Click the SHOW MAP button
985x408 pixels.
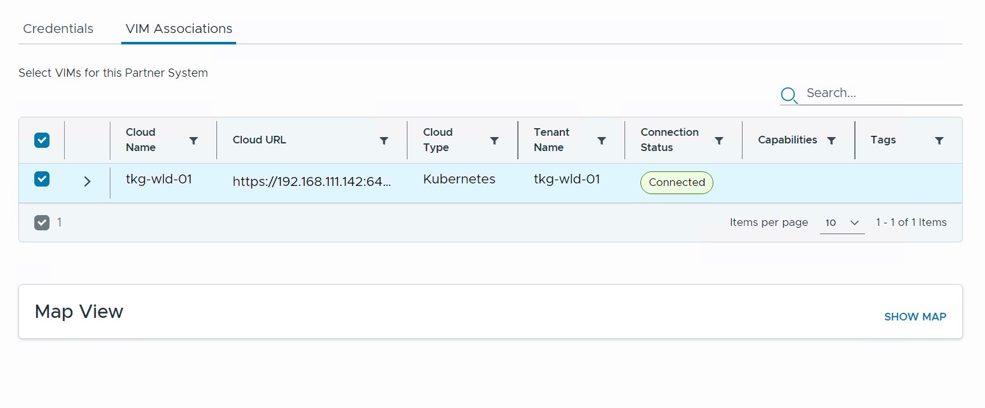point(915,317)
